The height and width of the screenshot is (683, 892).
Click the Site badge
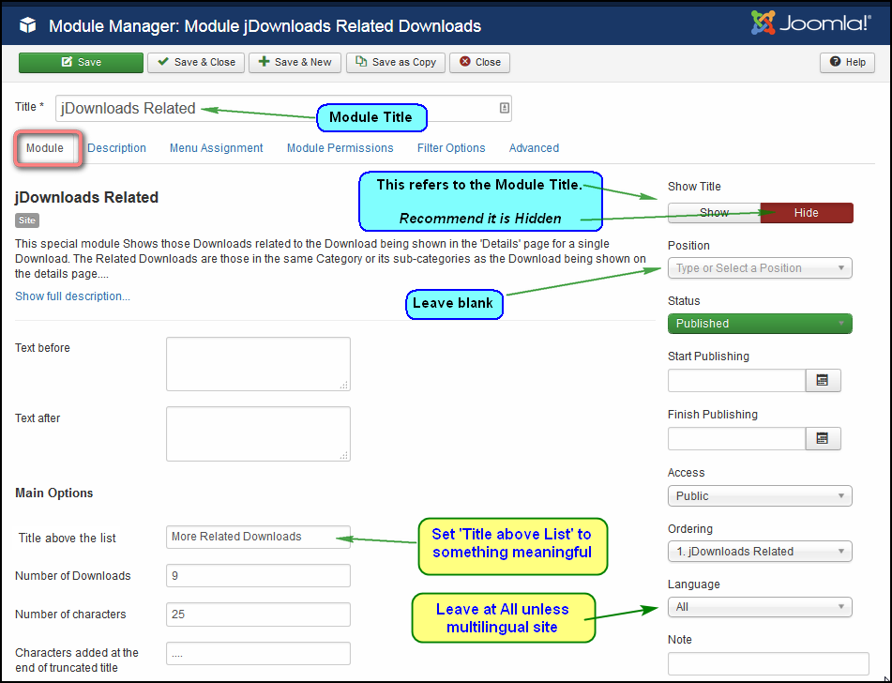tap(27, 220)
